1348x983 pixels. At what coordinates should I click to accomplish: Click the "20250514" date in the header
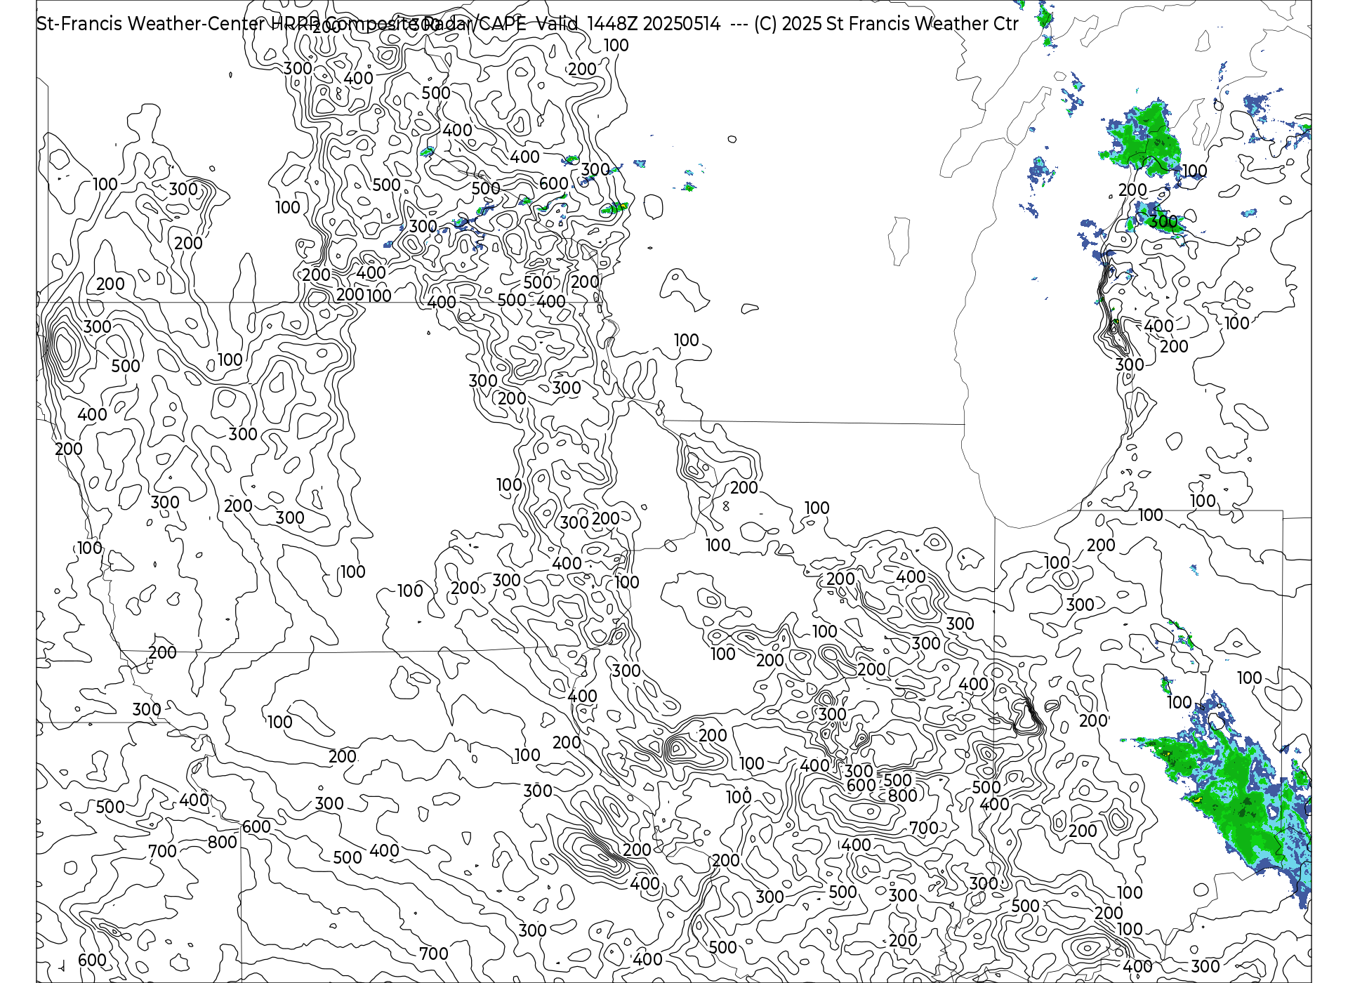pyautogui.click(x=681, y=24)
